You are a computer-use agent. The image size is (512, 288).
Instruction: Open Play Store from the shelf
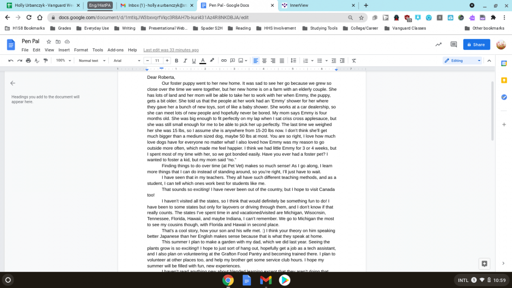tap(284, 280)
